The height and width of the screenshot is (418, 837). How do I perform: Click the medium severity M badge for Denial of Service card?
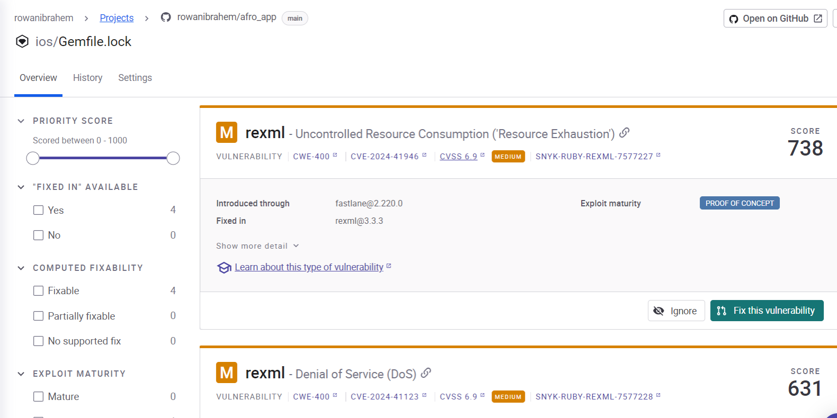[x=227, y=372]
